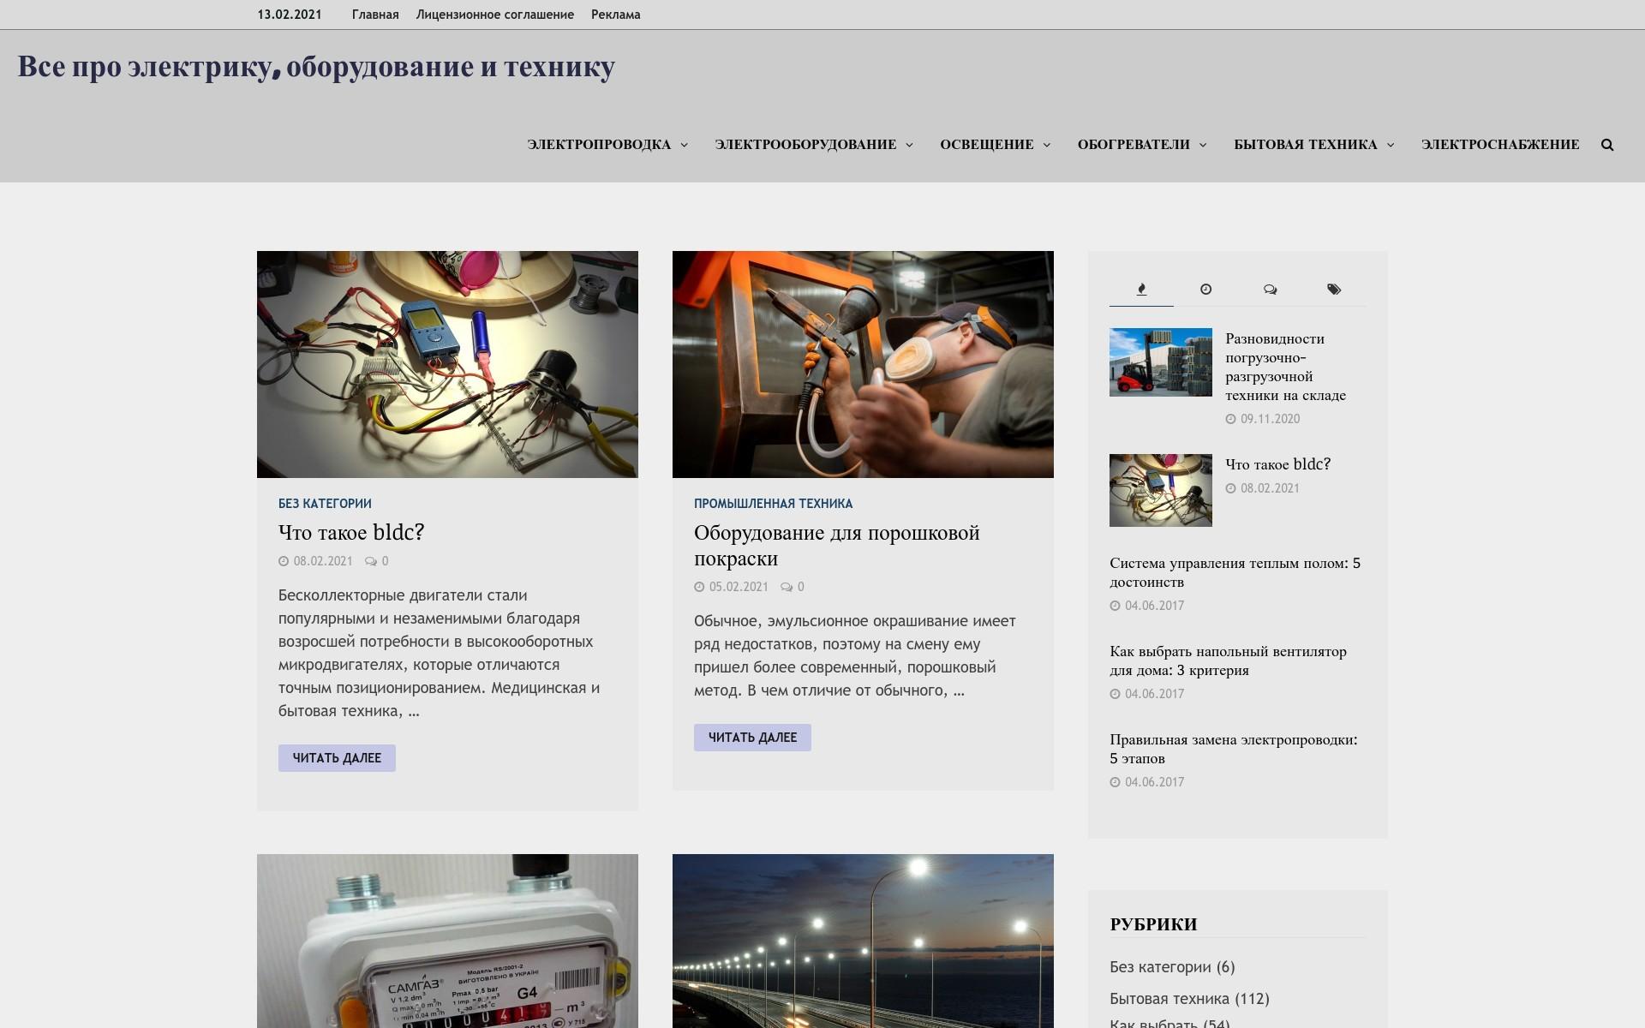Click comment icon under powder coating post
The image size is (1645, 1028).
787,587
